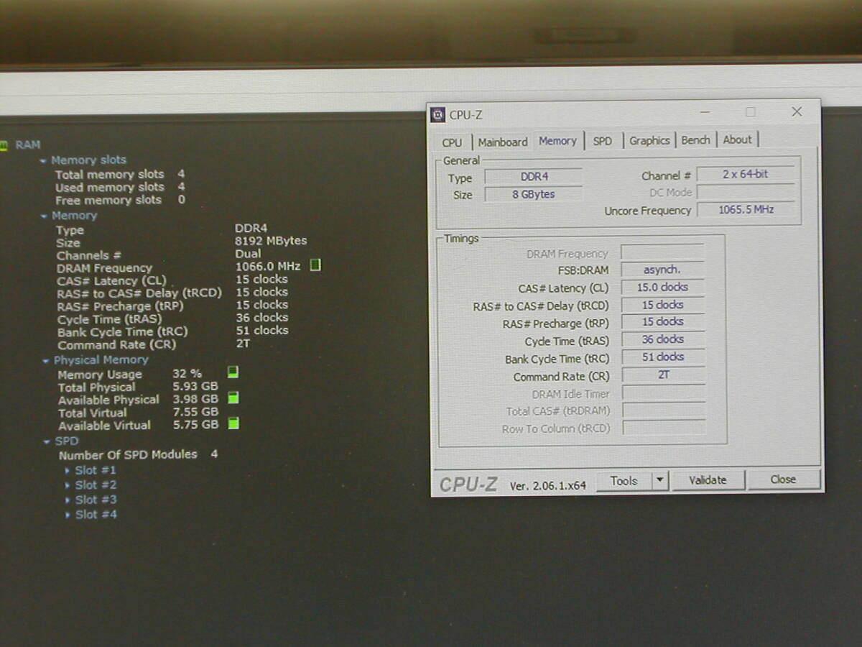Expand Slot #2 details
This screenshot has width=862, height=647.
[68, 486]
